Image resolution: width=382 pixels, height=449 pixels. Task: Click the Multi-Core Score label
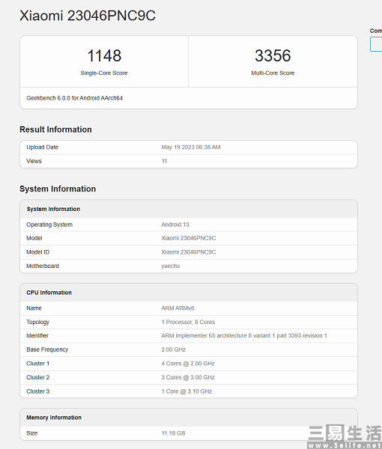[273, 73]
